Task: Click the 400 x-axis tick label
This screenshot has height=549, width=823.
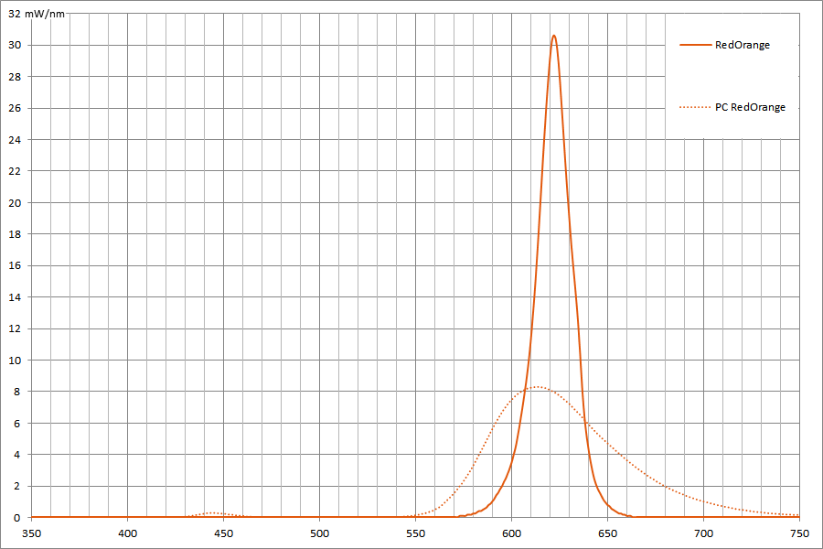Action: pos(128,533)
